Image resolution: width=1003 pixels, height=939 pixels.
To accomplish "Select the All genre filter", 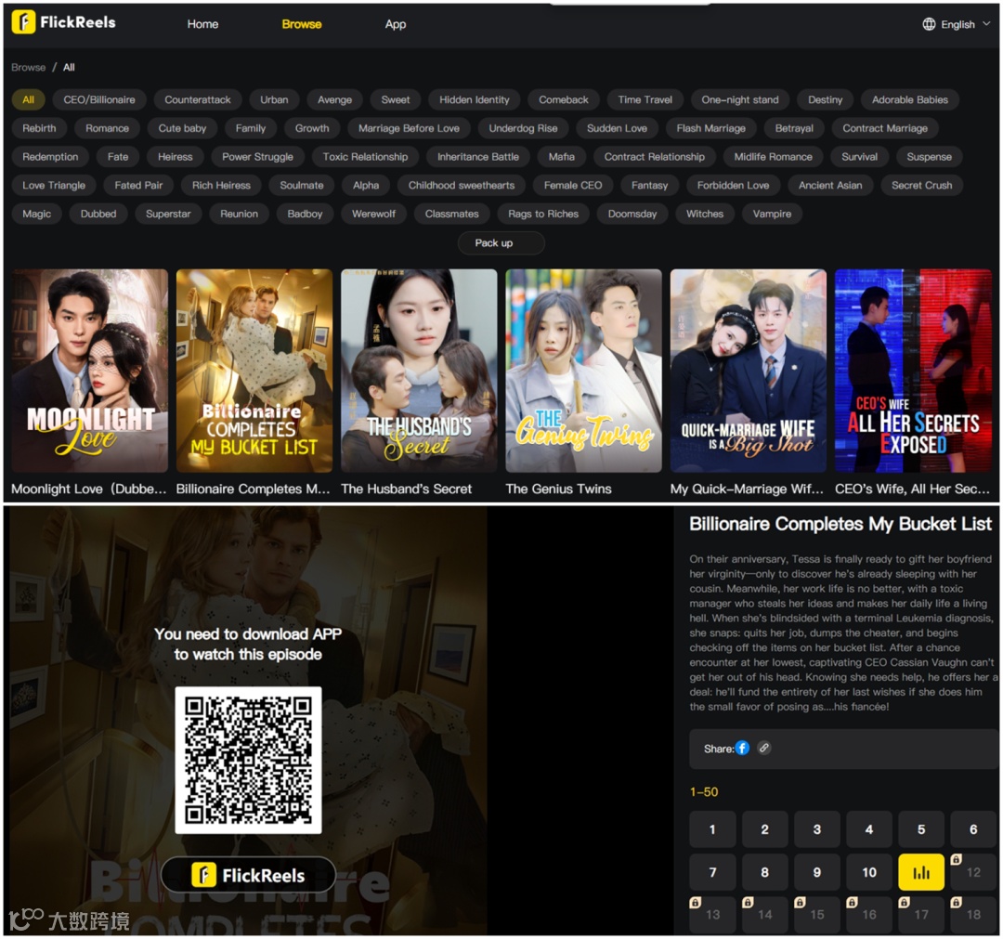I will [28, 99].
